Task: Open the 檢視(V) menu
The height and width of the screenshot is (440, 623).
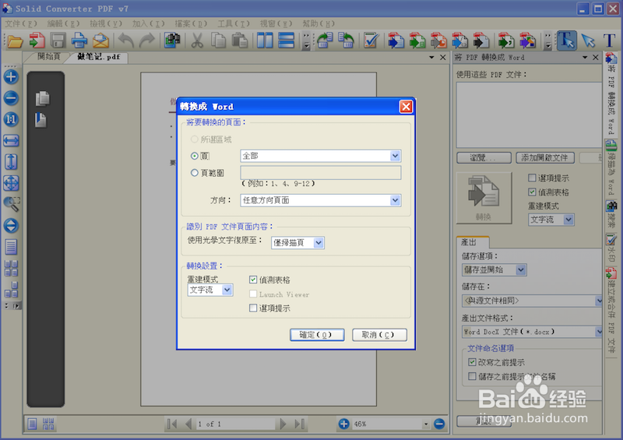Action: (x=106, y=24)
